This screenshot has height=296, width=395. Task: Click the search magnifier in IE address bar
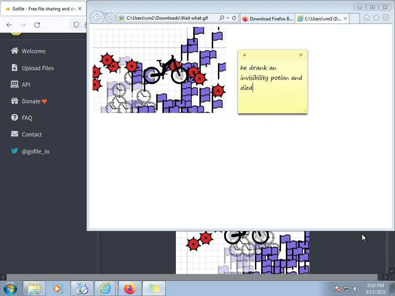(222, 18)
